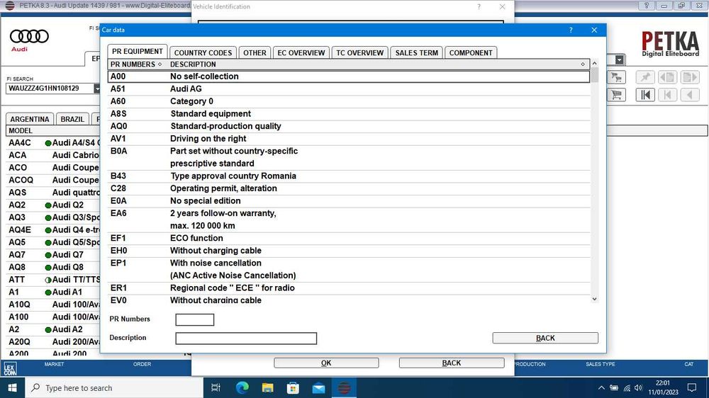Select row ER1 Regional code ECE for radio
709x398 pixels.
tap(349, 288)
